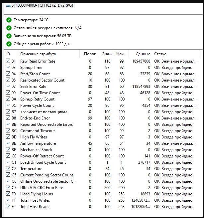Click the green check icon beside Общее время работы
Image resolution: width=204 pixels, height=218 pixels.
[9, 44]
